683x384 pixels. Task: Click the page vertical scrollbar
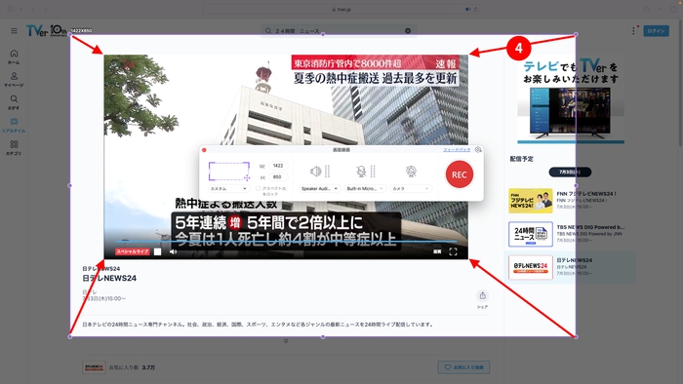(x=680, y=83)
